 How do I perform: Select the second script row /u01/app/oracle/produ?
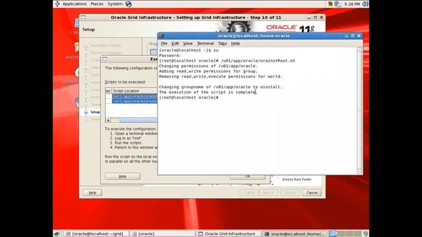point(135,101)
